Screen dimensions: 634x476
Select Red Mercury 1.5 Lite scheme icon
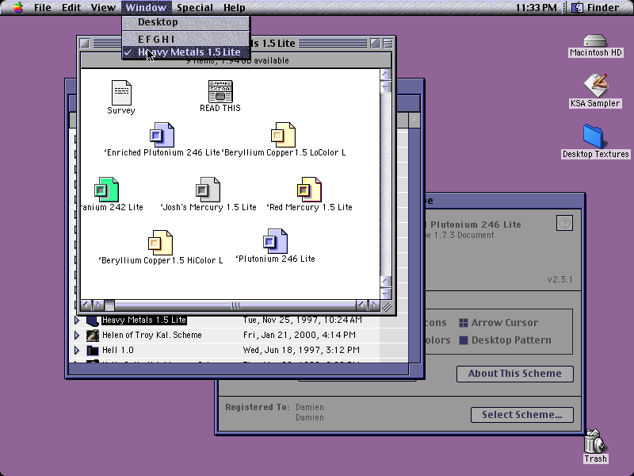(309, 190)
